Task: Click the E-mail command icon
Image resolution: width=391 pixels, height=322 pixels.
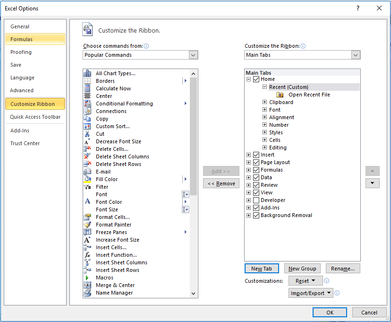Action: (x=87, y=172)
